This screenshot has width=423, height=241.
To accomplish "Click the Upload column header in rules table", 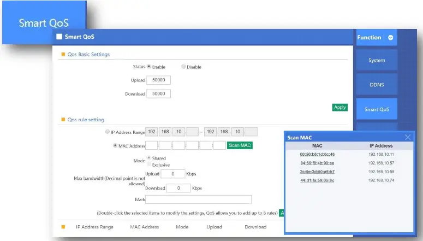I will click(x=214, y=227).
